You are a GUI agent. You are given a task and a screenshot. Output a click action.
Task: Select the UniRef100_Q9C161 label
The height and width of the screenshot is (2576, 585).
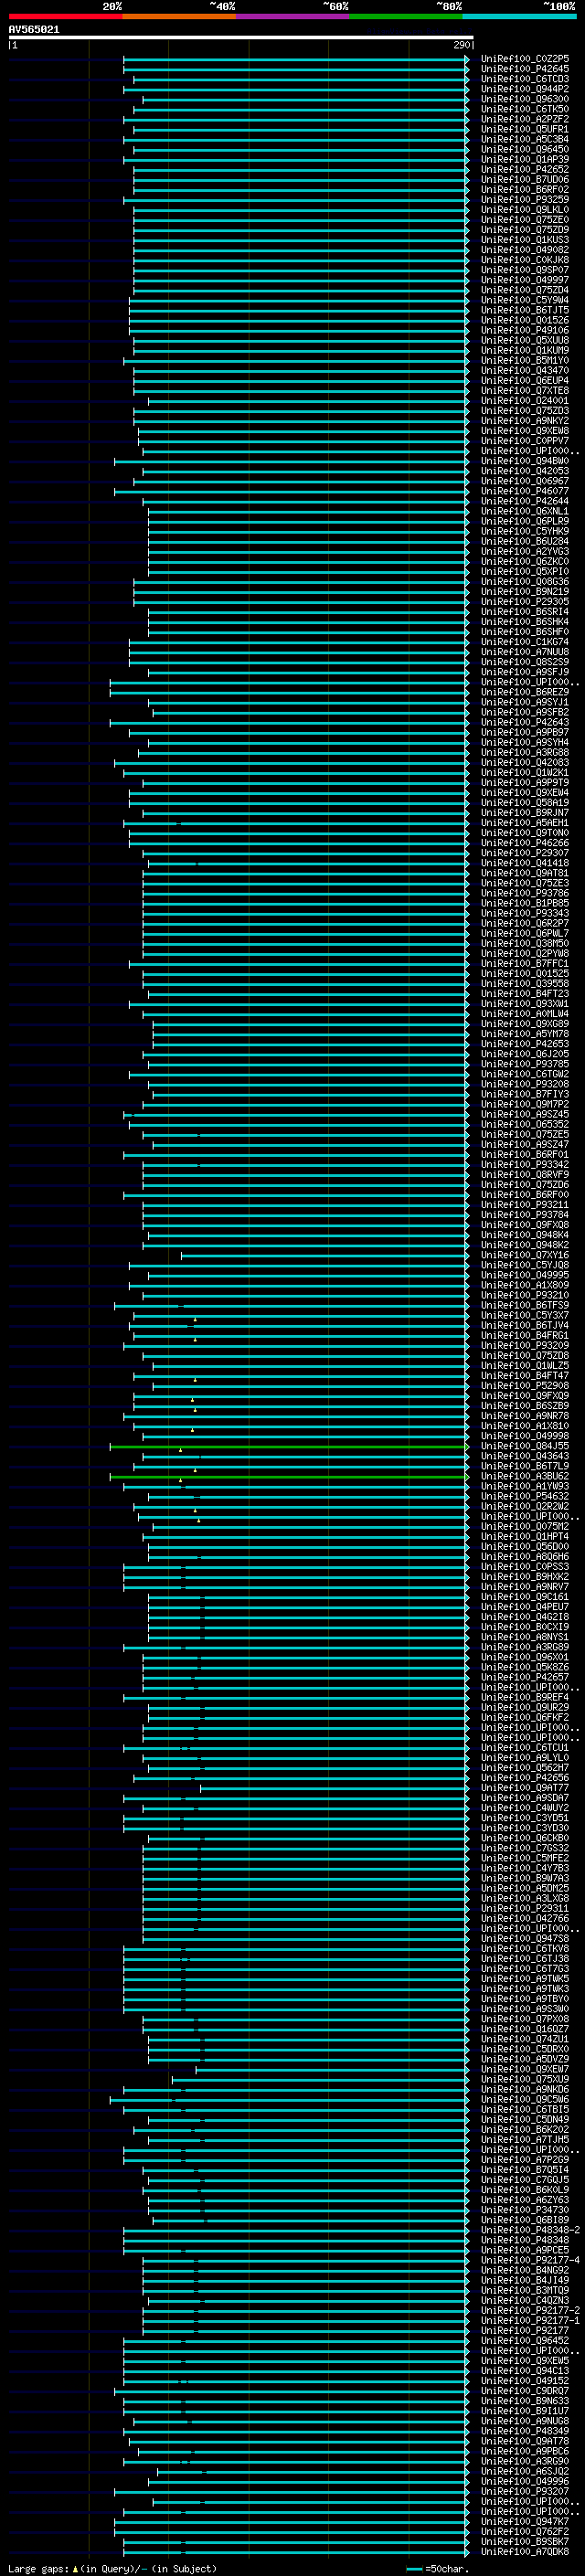525,1597
